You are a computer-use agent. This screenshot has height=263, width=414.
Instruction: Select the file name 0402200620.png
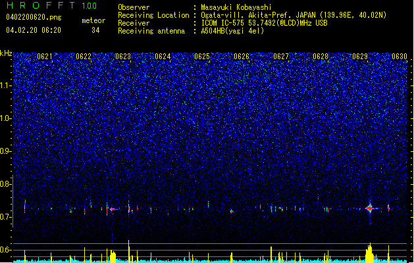point(34,17)
